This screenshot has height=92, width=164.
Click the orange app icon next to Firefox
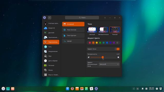click(77, 89)
